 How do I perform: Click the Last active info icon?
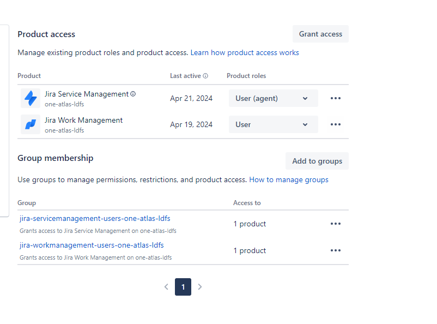pyautogui.click(x=205, y=76)
